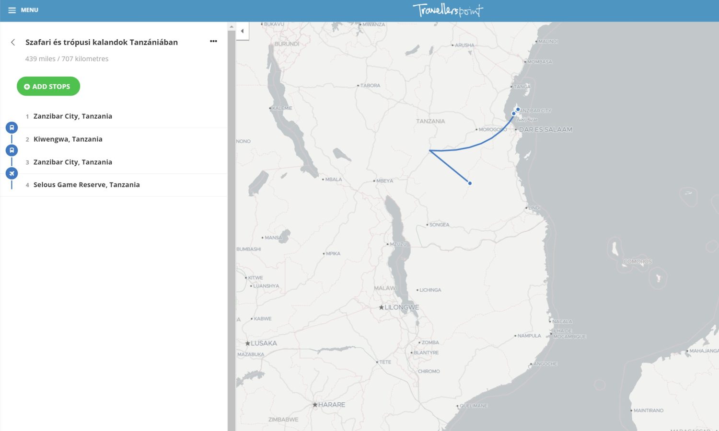Open the three-dot trip options menu
Image resolution: width=719 pixels, height=431 pixels.
pyautogui.click(x=213, y=42)
